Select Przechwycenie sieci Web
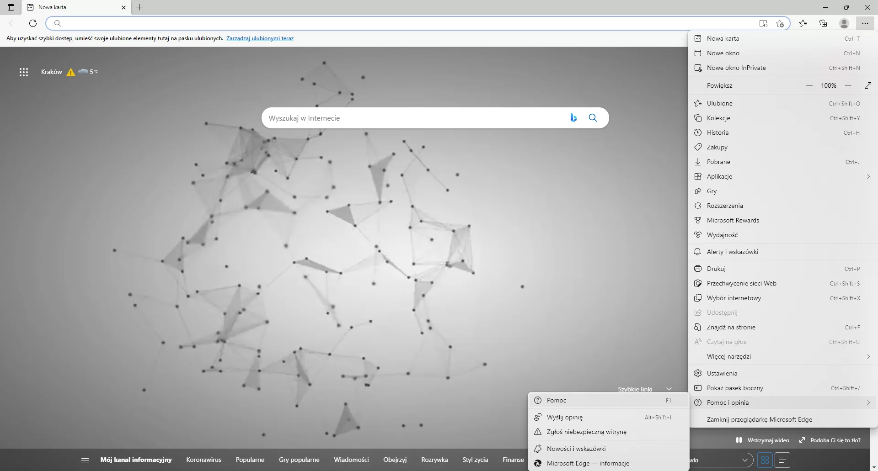Viewport: 878px width, 471px height. [x=782, y=283]
